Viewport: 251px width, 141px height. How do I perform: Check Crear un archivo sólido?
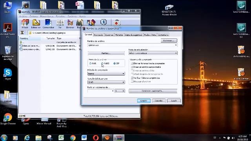pyautogui.click(x=132, y=70)
